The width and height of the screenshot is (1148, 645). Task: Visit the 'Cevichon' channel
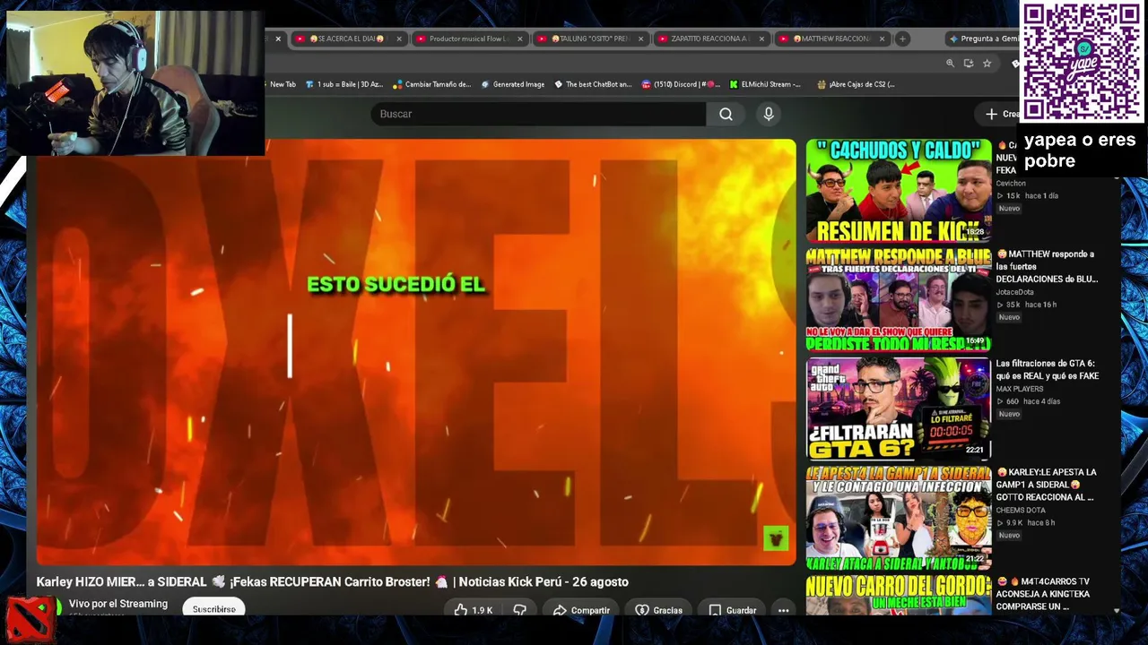[x=1011, y=183]
